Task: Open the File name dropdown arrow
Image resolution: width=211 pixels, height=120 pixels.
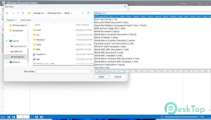Action: coord(91,71)
